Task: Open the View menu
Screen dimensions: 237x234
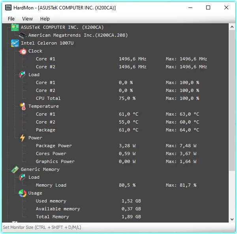Action: 27,19
